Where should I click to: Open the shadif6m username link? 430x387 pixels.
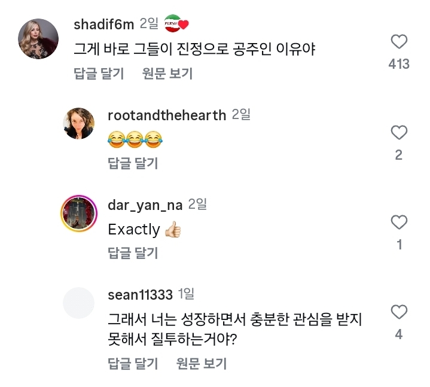point(103,25)
